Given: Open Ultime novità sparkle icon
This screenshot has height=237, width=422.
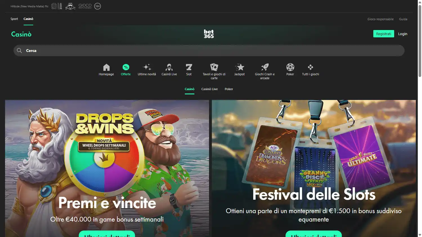Looking at the screenshot, I should (x=147, y=67).
